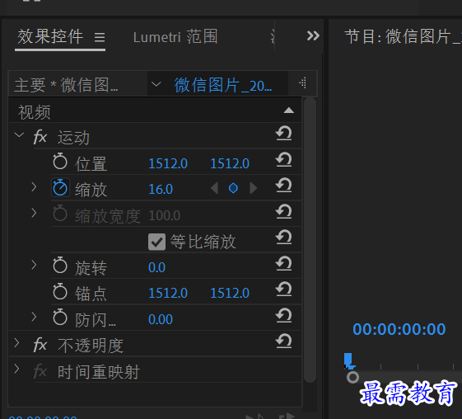Open the 效果控件 panel menu icon
The width and height of the screenshot is (462, 419).
click(x=100, y=37)
